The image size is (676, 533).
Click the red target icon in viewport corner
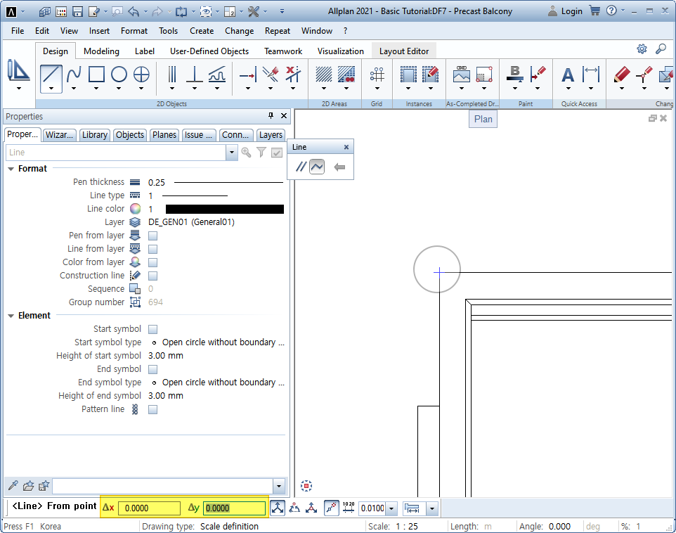pos(306,486)
